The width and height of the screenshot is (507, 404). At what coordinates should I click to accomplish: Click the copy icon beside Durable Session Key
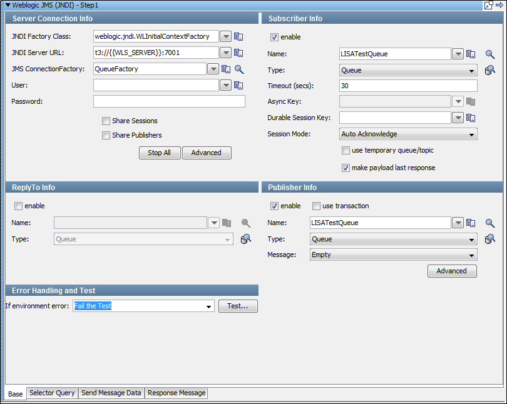(x=471, y=118)
